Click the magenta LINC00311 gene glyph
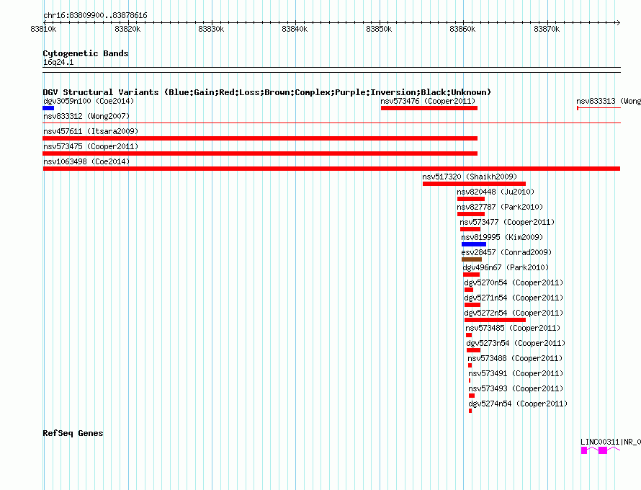Image resolution: width=641 pixels, height=490 pixels. (601, 450)
